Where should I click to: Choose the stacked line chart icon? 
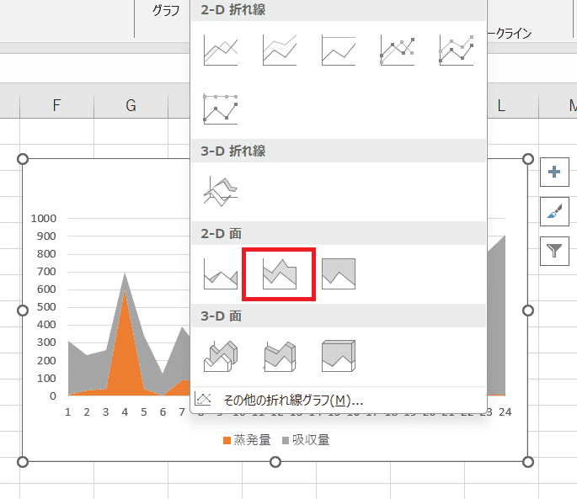[280, 50]
